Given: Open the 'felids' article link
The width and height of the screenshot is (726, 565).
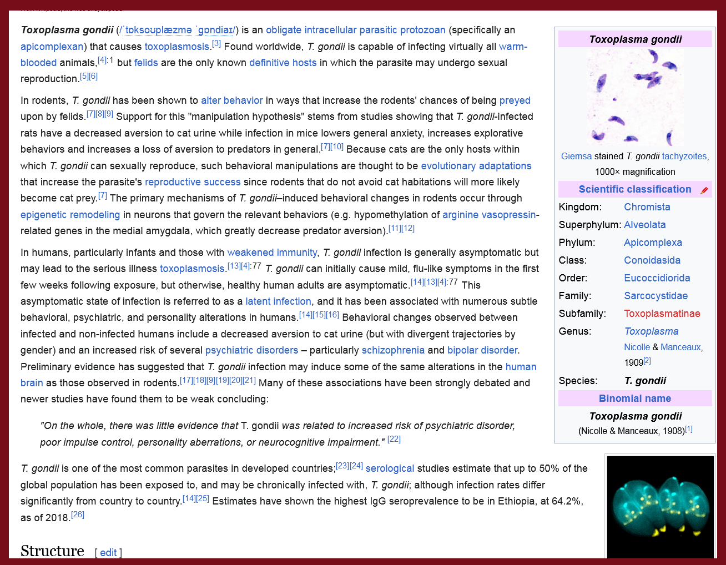Looking at the screenshot, I should [146, 63].
